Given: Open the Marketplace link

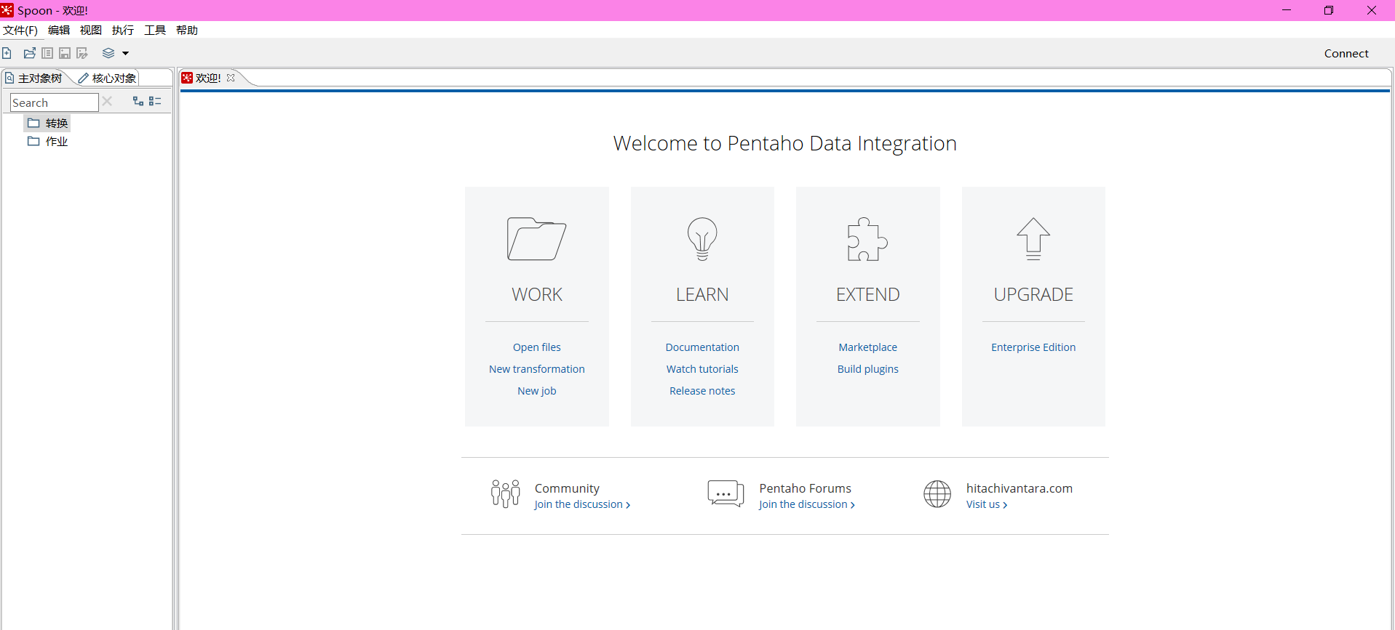Looking at the screenshot, I should 867,347.
